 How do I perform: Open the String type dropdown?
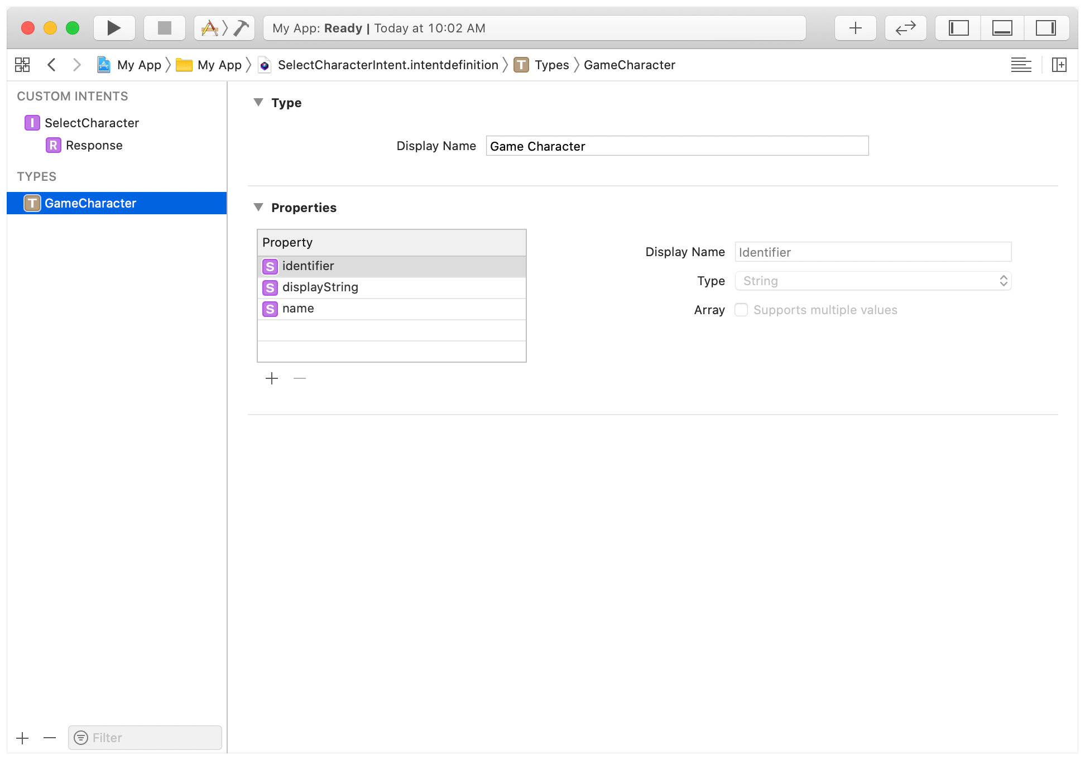point(873,281)
